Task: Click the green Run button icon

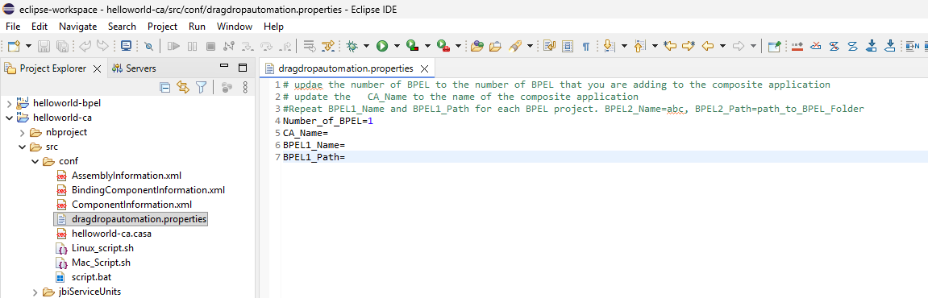Action: click(x=382, y=46)
